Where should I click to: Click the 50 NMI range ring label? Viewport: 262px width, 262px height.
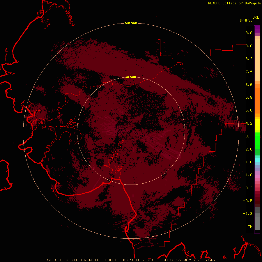click(x=131, y=77)
